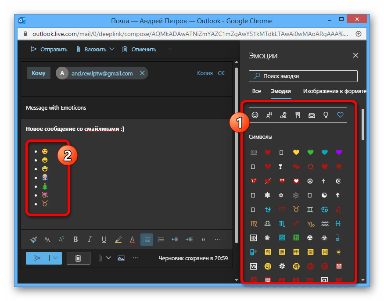Increase indent with the indent icon
The width and height of the screenshot is (384, 301).
pyautogui.click(x=189, y=240)
